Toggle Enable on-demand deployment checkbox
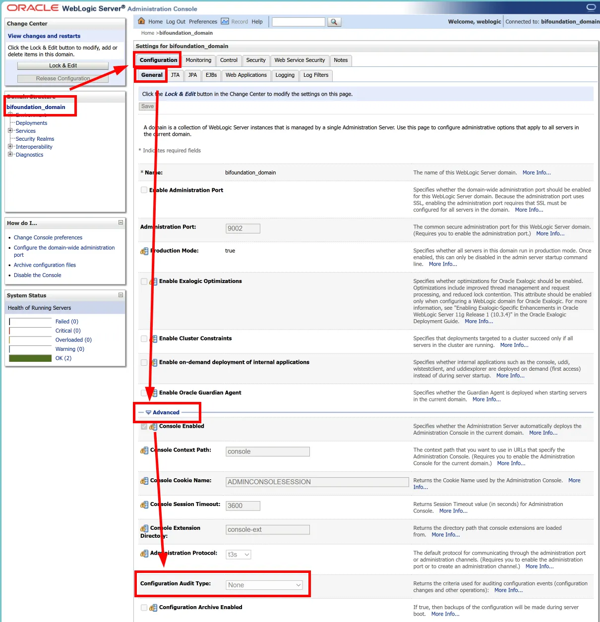600x622 pixels. (x=144, y=362)
